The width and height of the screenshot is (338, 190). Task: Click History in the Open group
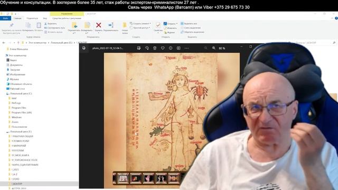[170, 33]
